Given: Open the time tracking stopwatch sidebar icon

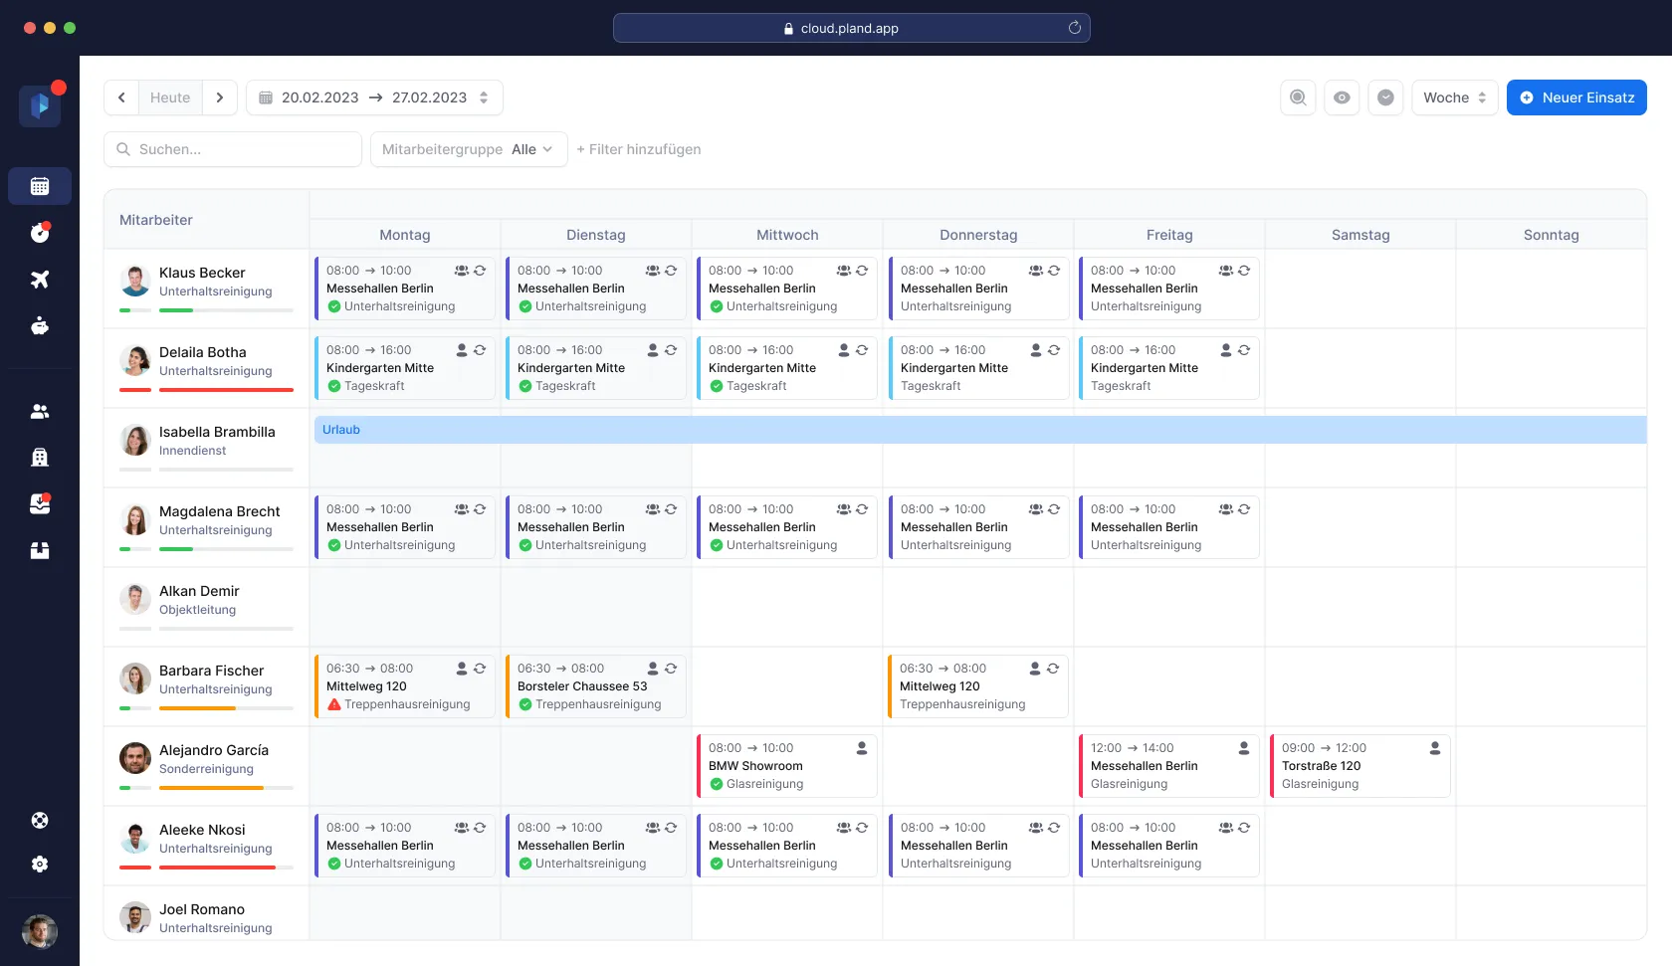Looking at the screenshot, I should [x=40, y=233].
